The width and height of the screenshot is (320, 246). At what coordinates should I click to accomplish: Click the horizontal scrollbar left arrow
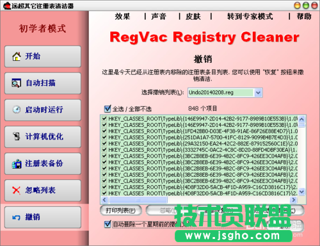(x=104, y=200)
